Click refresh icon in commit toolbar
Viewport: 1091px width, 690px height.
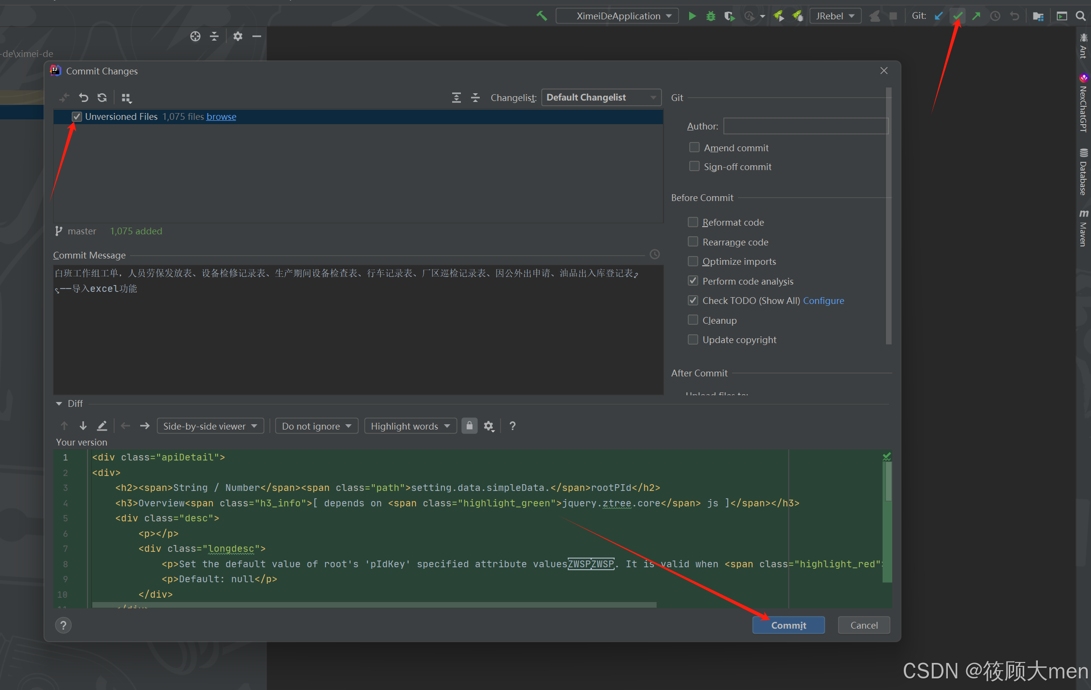[102, 98]
